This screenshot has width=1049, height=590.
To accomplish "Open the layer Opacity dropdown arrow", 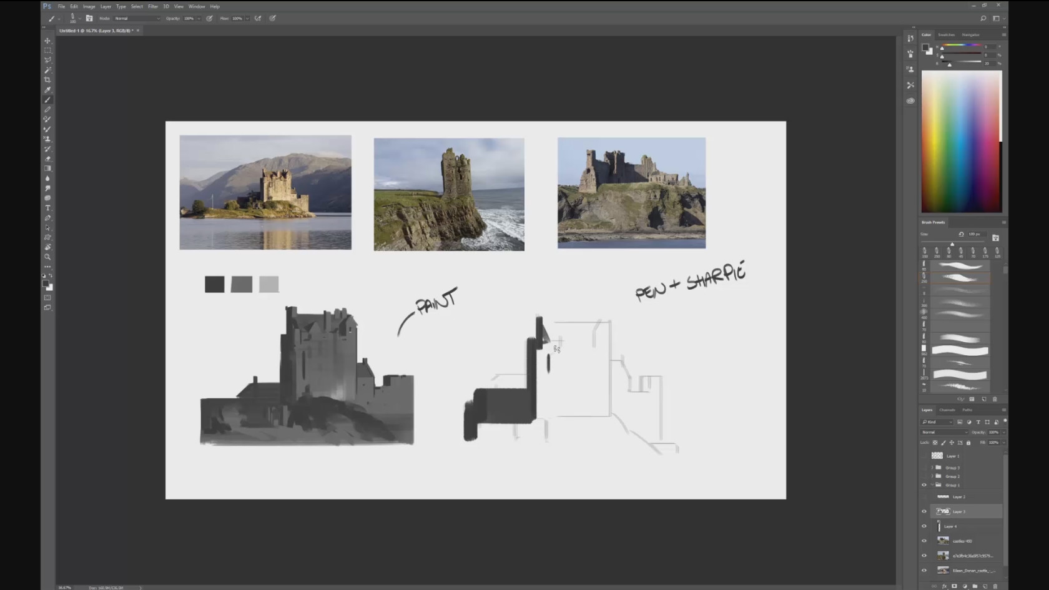I will (x=1003, y=432).
